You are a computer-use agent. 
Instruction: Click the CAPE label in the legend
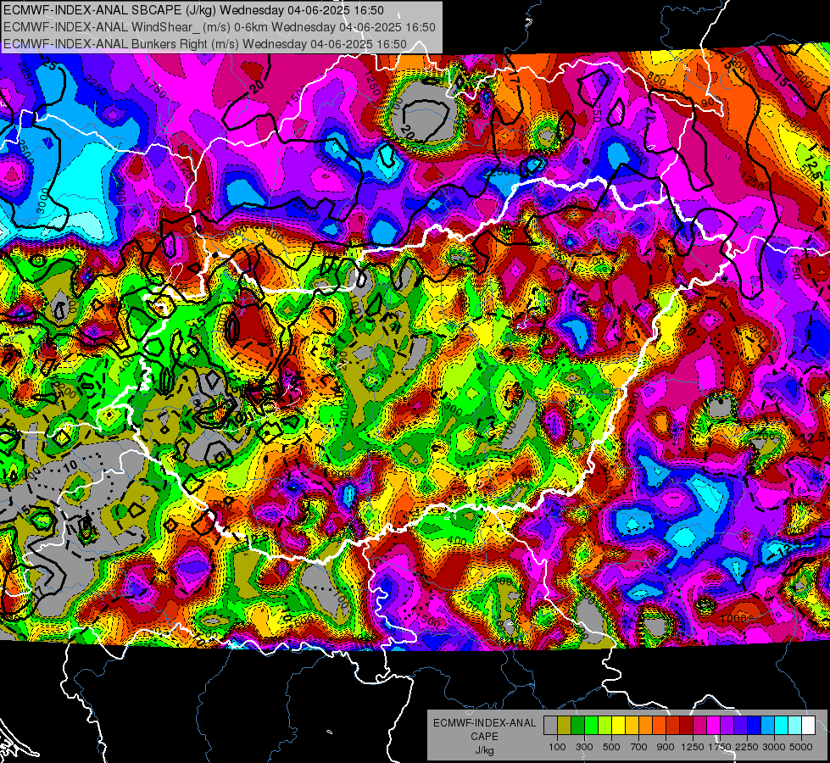pyautogui.click(x=484, y=736)
